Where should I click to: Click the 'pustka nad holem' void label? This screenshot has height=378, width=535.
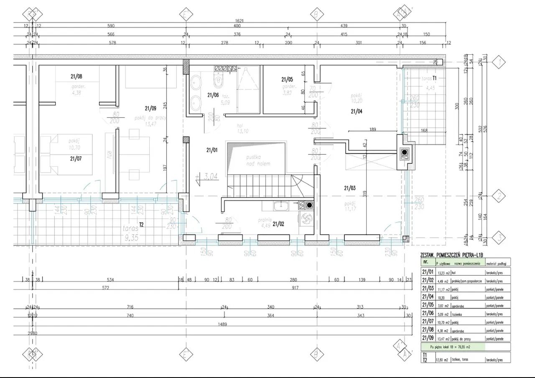pos(258,160)
